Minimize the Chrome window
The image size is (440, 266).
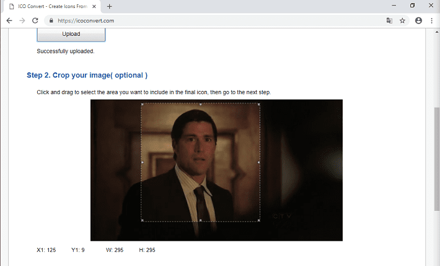(x=394, y=6)
